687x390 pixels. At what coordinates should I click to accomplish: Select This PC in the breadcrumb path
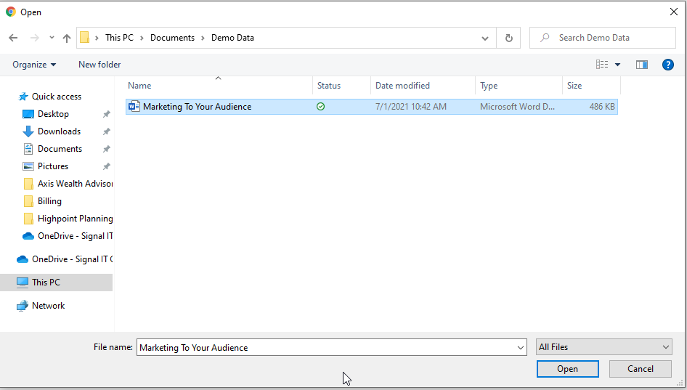click(119, 38)
